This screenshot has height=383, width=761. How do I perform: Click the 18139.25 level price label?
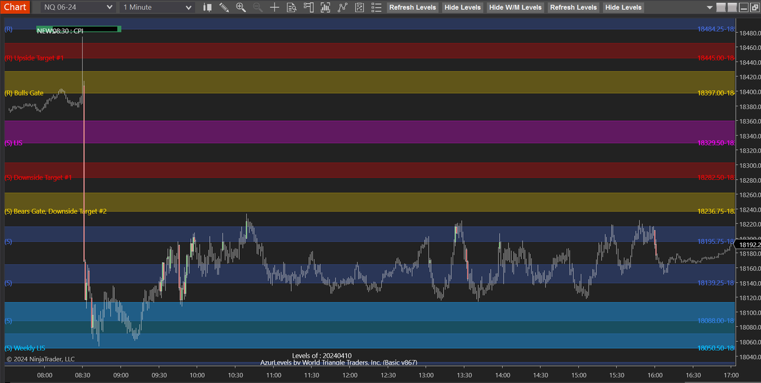715,283
